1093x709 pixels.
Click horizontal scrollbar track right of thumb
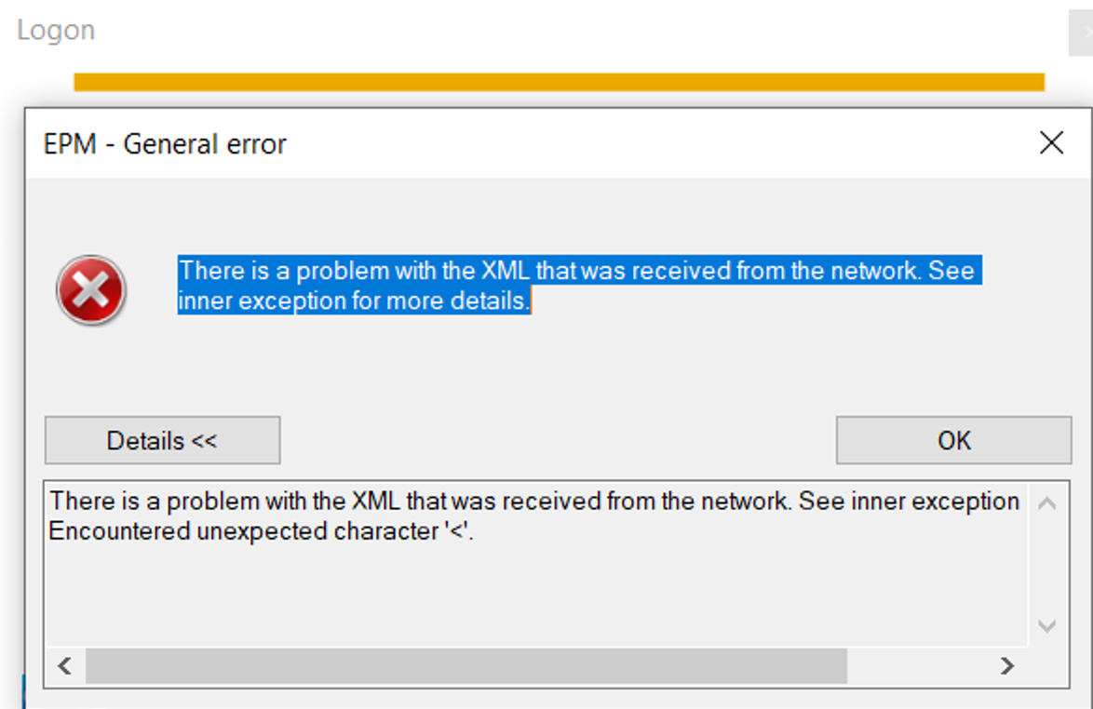[918, 666]
